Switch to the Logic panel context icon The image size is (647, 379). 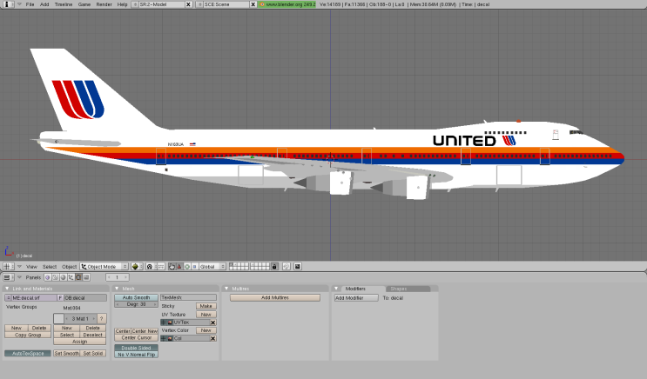[x=48, y=277]
